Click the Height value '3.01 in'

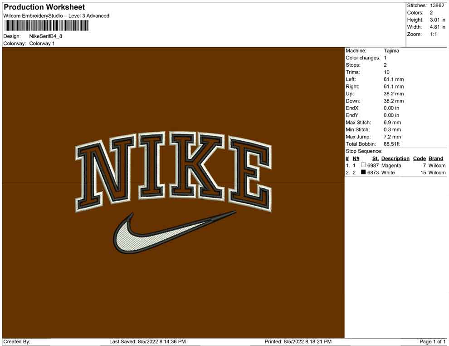click(x=437, y=20)
